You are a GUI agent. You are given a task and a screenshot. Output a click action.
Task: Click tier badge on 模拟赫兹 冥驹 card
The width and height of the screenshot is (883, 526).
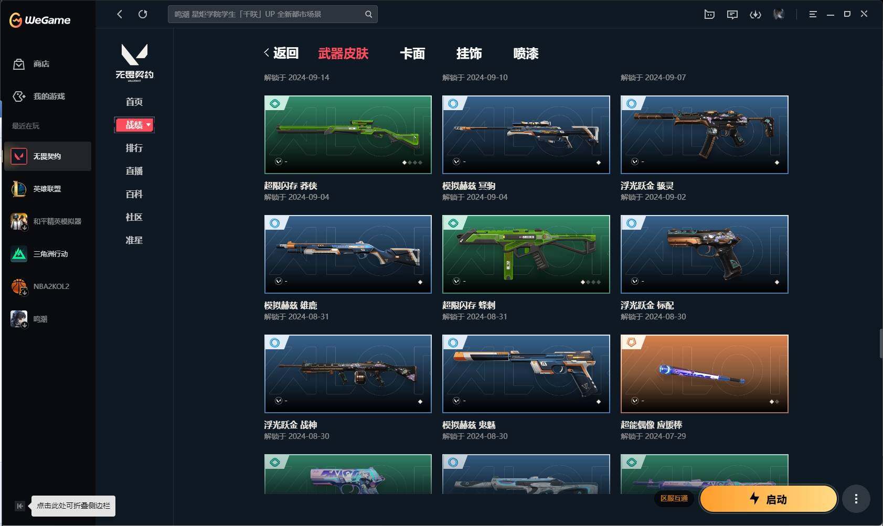453,104
